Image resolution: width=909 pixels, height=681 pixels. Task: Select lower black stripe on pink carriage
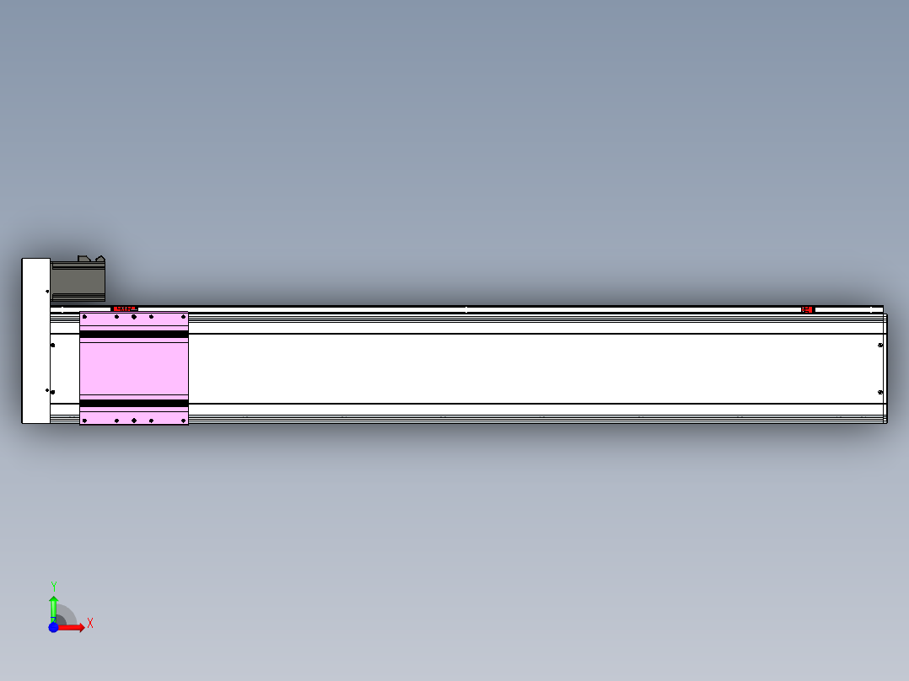(x=134, y=403)
